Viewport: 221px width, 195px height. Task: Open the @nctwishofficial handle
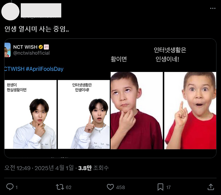tap(31, 53)
